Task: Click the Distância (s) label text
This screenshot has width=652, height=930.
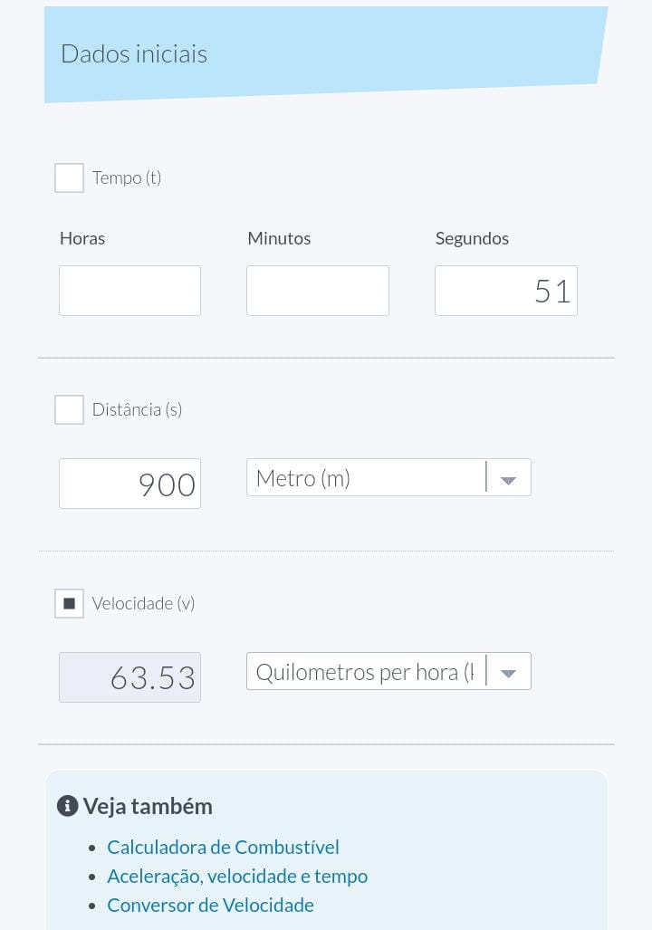Action: pos(137,409)
